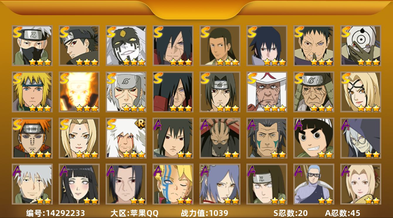
Task: Choose Rock Lee's bowl-cut grinning portrait
Action: pyautogui.click(x=314, y=138)
